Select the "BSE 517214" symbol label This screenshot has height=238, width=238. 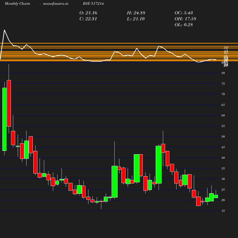click(93, 3)
